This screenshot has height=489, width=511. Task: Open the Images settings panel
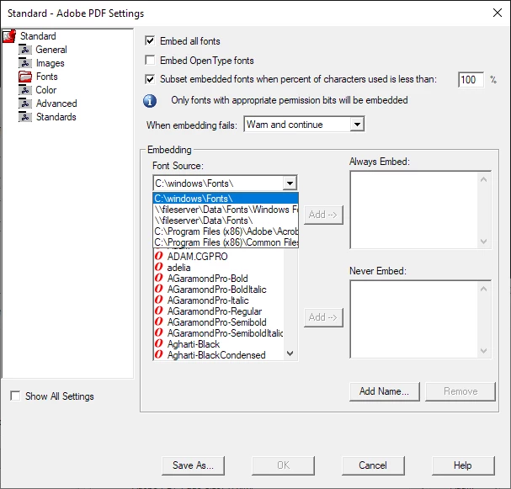51,63
